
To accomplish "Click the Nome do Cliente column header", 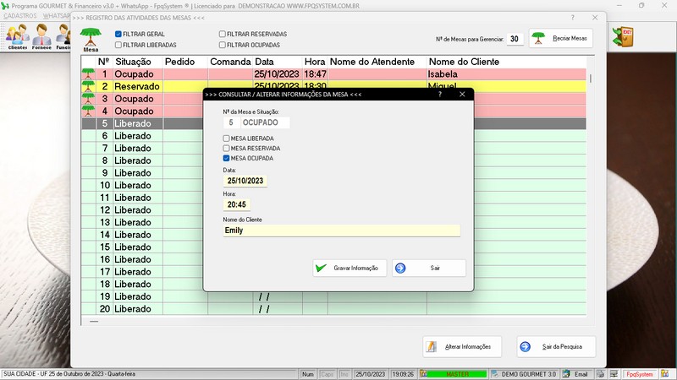I will click(464, 62).
